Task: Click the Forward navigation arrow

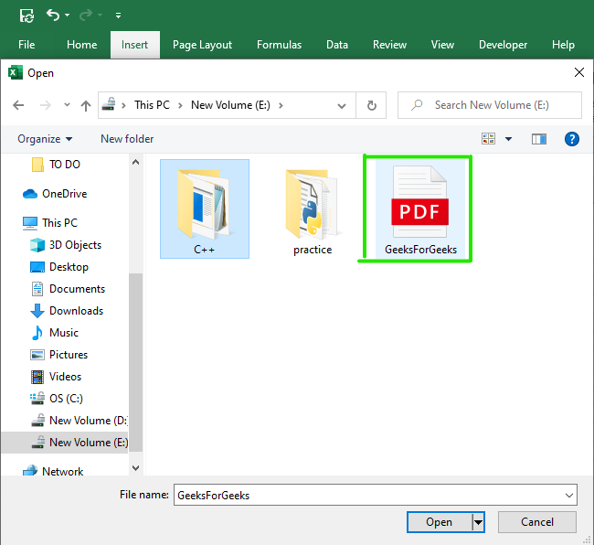Action: click(45, 105)
